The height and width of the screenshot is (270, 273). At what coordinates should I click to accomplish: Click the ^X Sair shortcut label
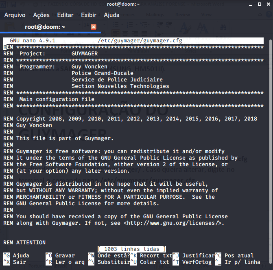tap(15, 262)
